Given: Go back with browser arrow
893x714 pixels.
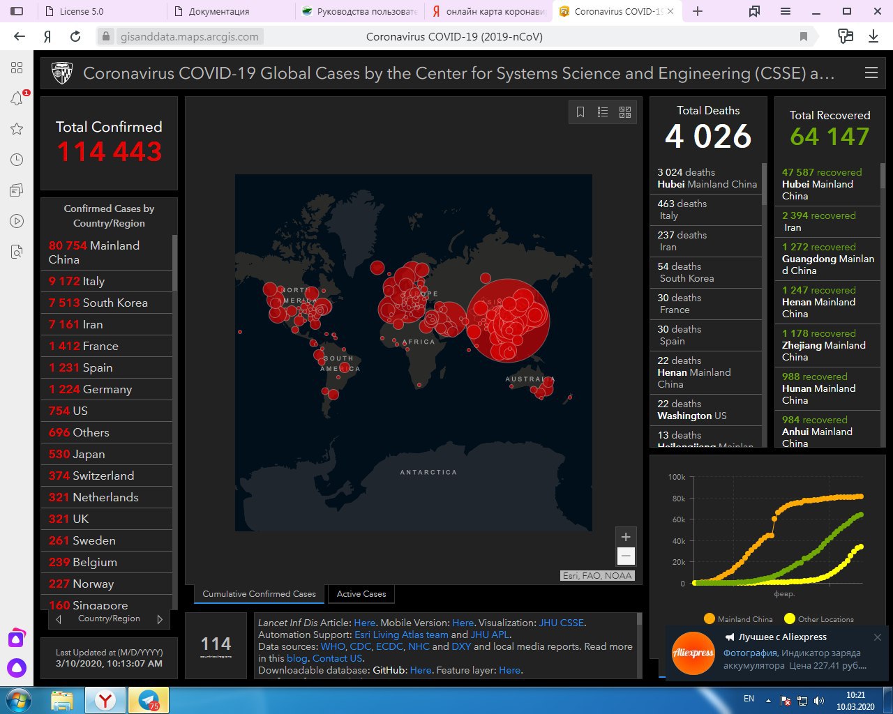Looking at the screenshot, I should [20, 36].
